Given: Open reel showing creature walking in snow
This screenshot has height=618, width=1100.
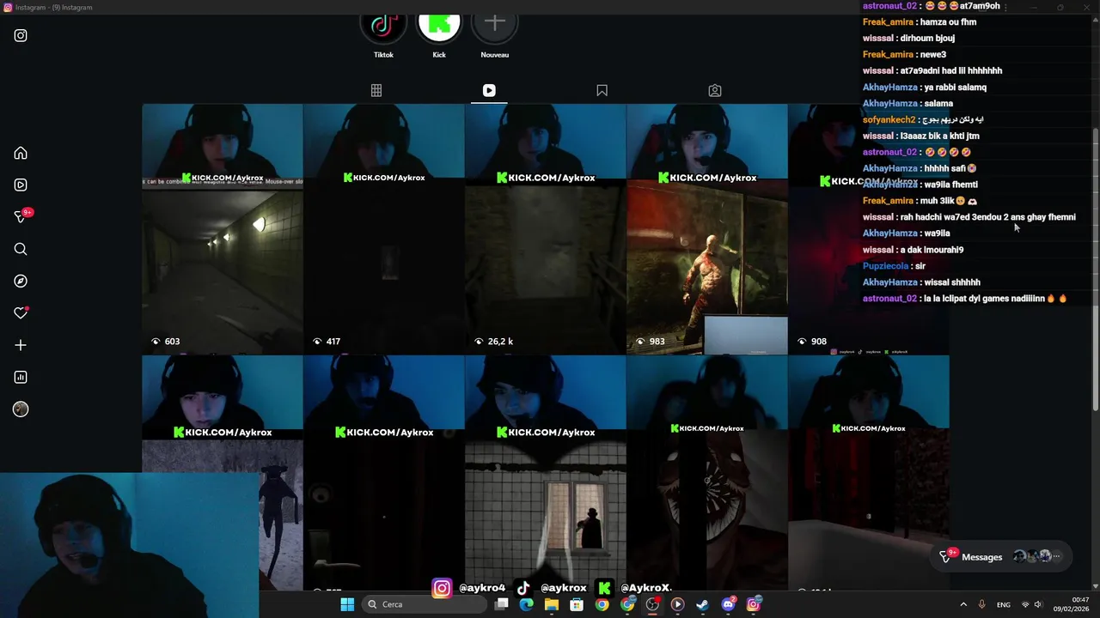Looking at the screenshot, I should (222, 473).
